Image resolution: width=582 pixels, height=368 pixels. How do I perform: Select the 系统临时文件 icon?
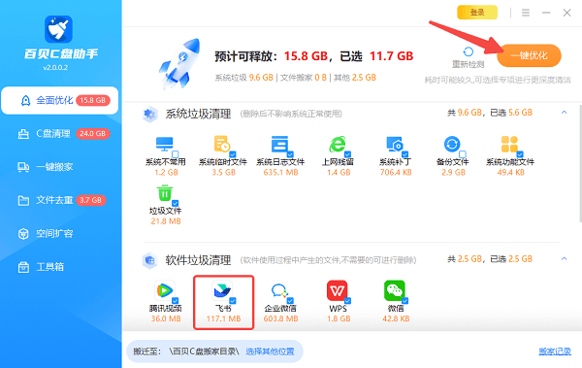(x=222, y=145)
